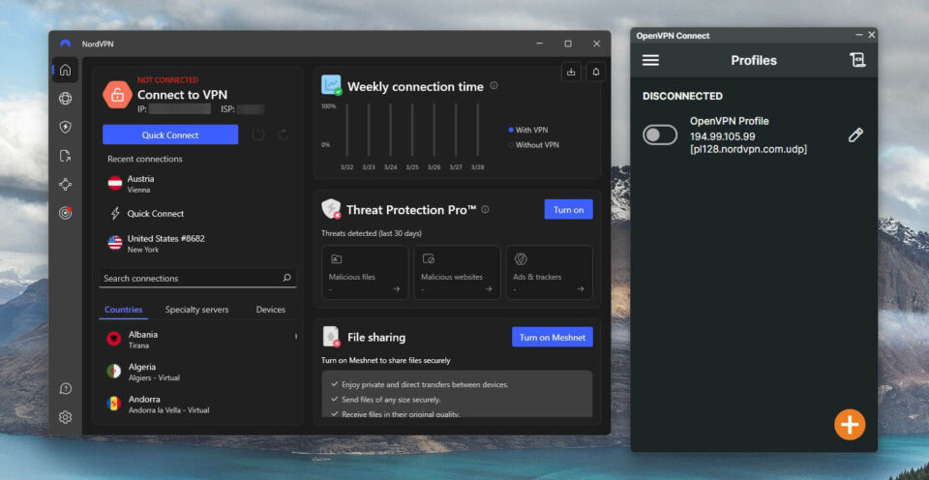The image size is (929, 480).
Task: Click the Search connections input field
Action: click(x=197, y=278)
